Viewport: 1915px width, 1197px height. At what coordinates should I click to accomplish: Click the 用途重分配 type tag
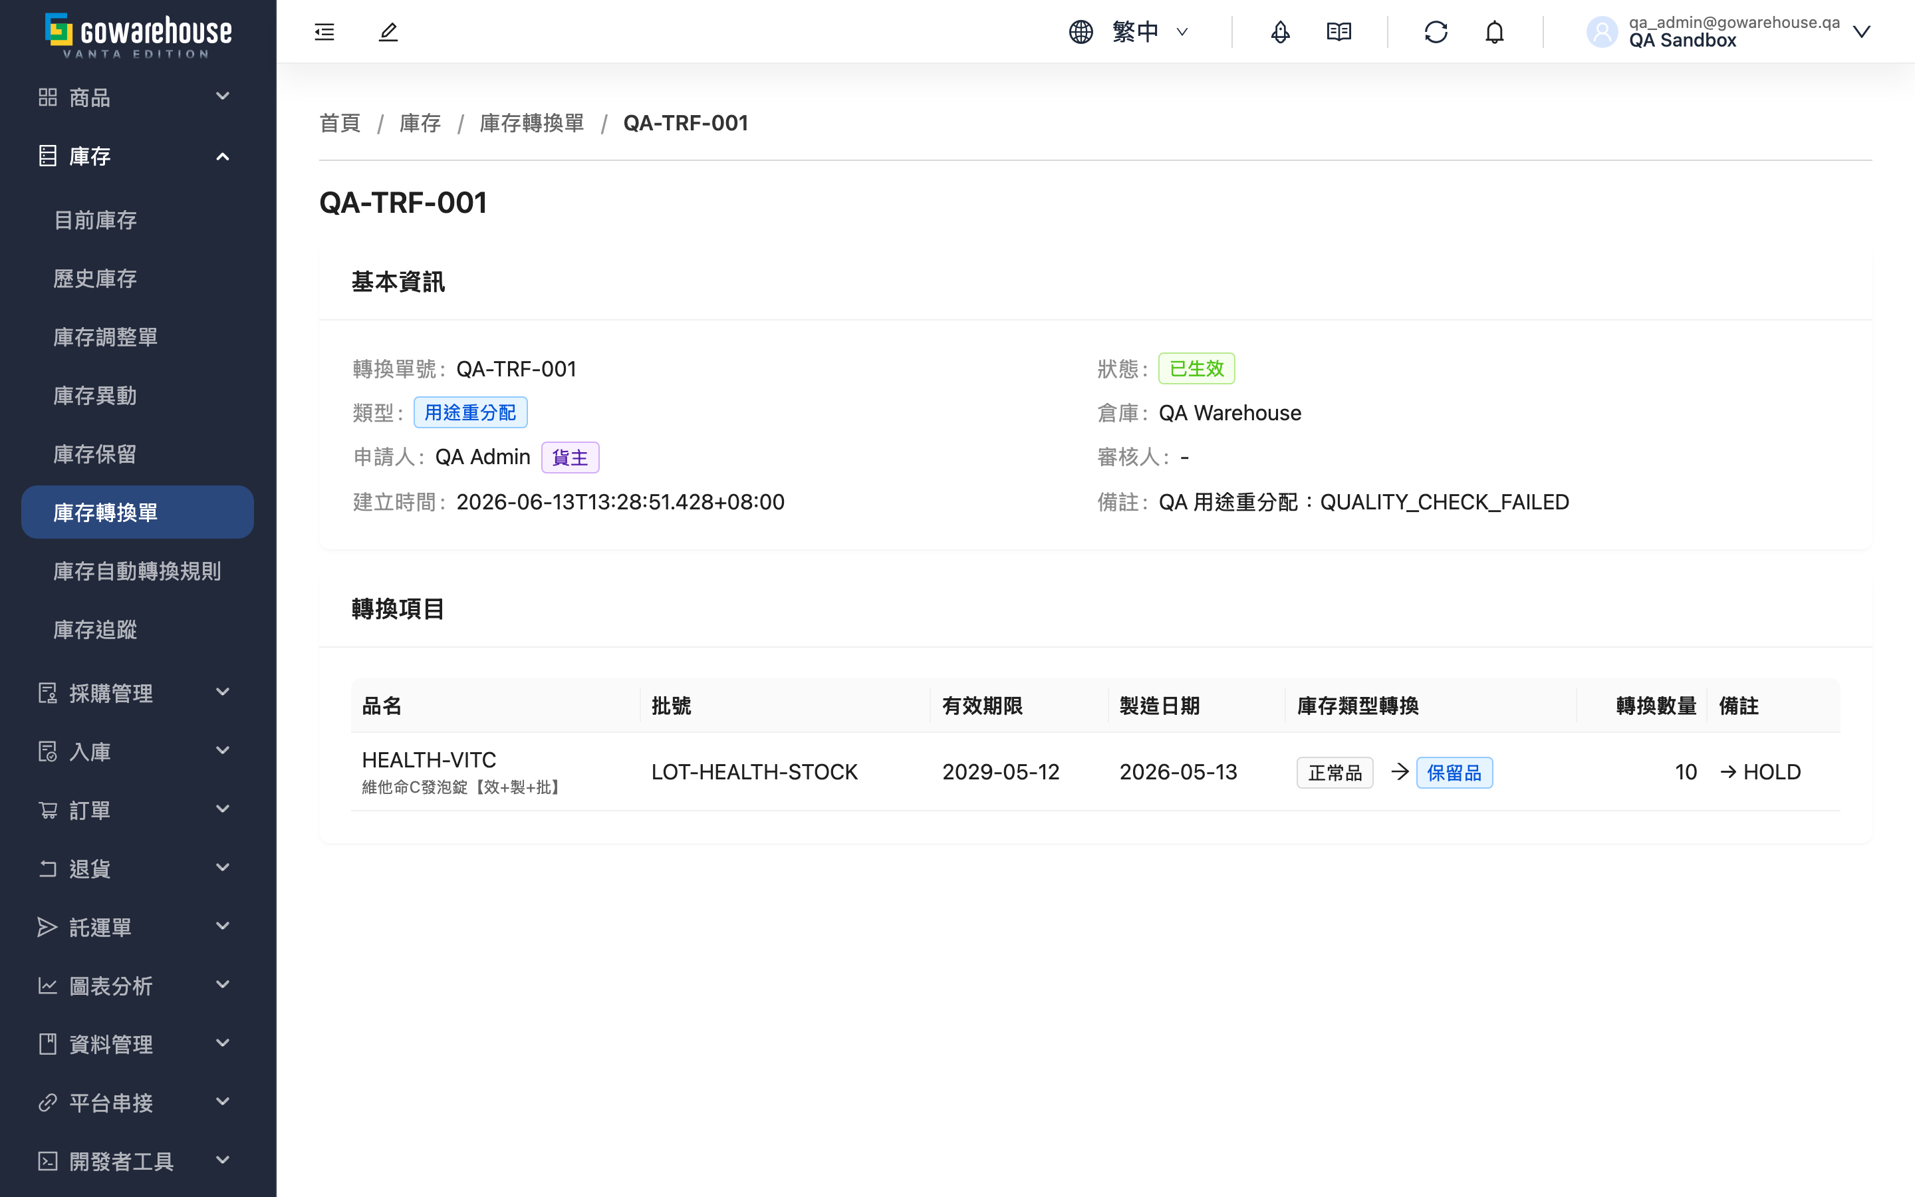point(470,412)
